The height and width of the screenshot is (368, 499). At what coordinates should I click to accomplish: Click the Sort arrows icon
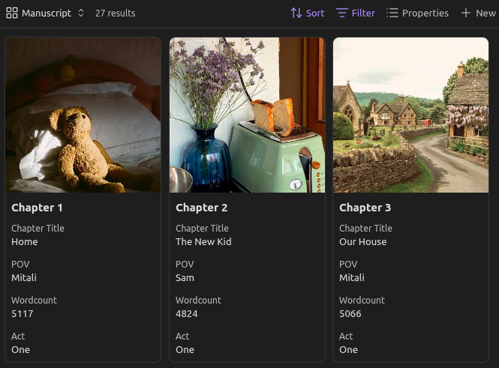(296, 13)
